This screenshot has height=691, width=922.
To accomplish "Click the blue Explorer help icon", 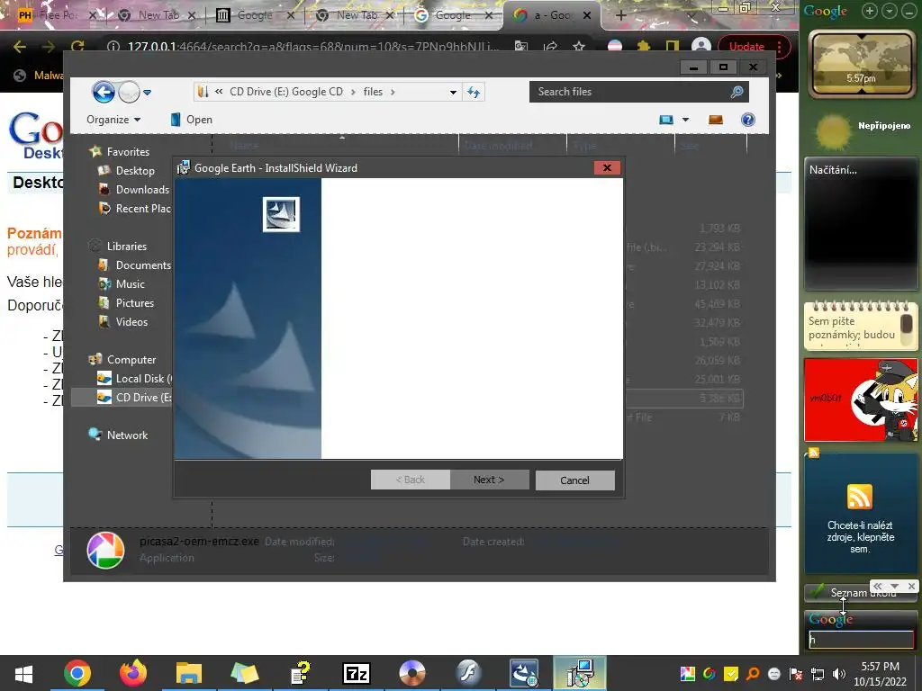I will (748, 120).
